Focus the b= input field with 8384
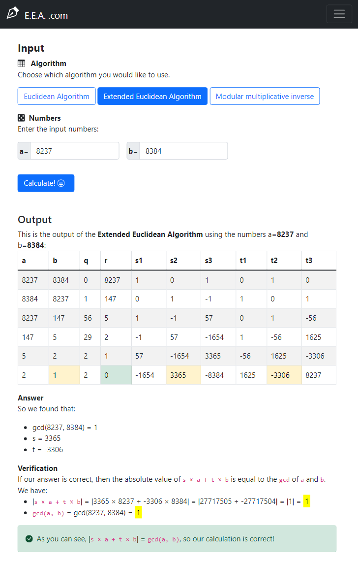358x565 pixels. click(x=184, y=151)
